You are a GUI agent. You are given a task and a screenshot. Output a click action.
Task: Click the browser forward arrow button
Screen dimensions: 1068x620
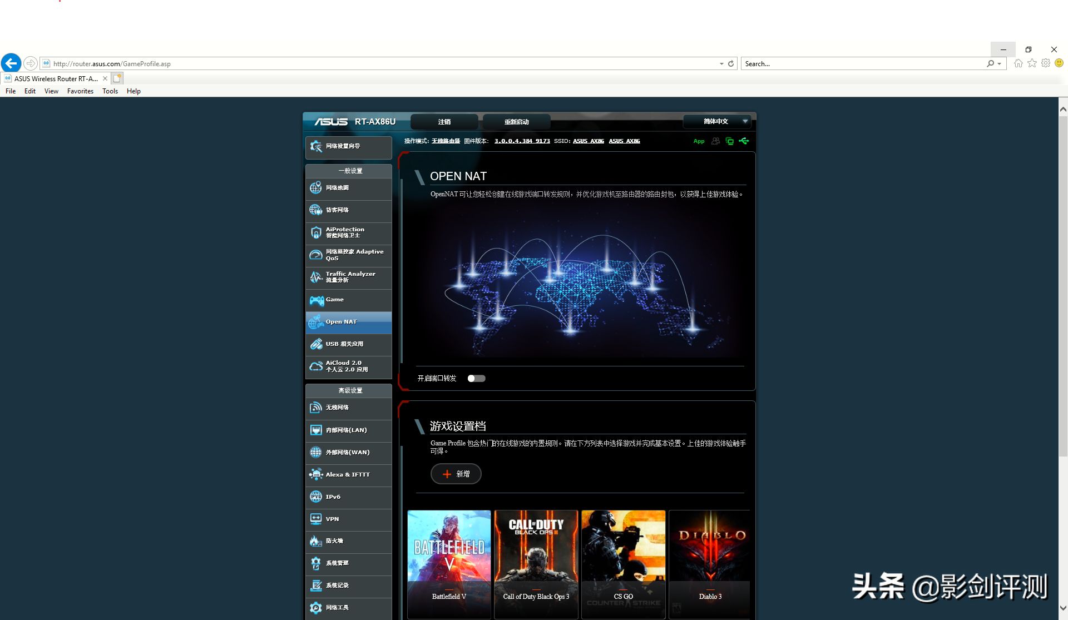point(31,63)
